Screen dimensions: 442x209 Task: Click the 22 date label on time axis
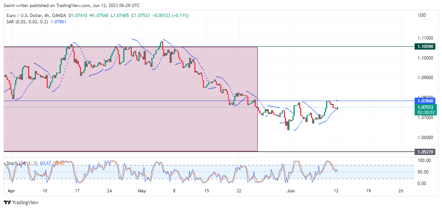coord(239,191)
